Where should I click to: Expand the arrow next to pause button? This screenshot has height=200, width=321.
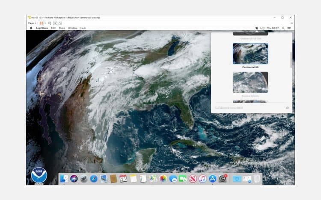45,23
